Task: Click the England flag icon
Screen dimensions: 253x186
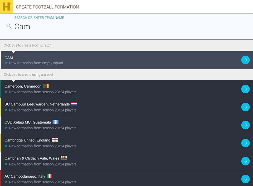Action: [x=55, y=140]
